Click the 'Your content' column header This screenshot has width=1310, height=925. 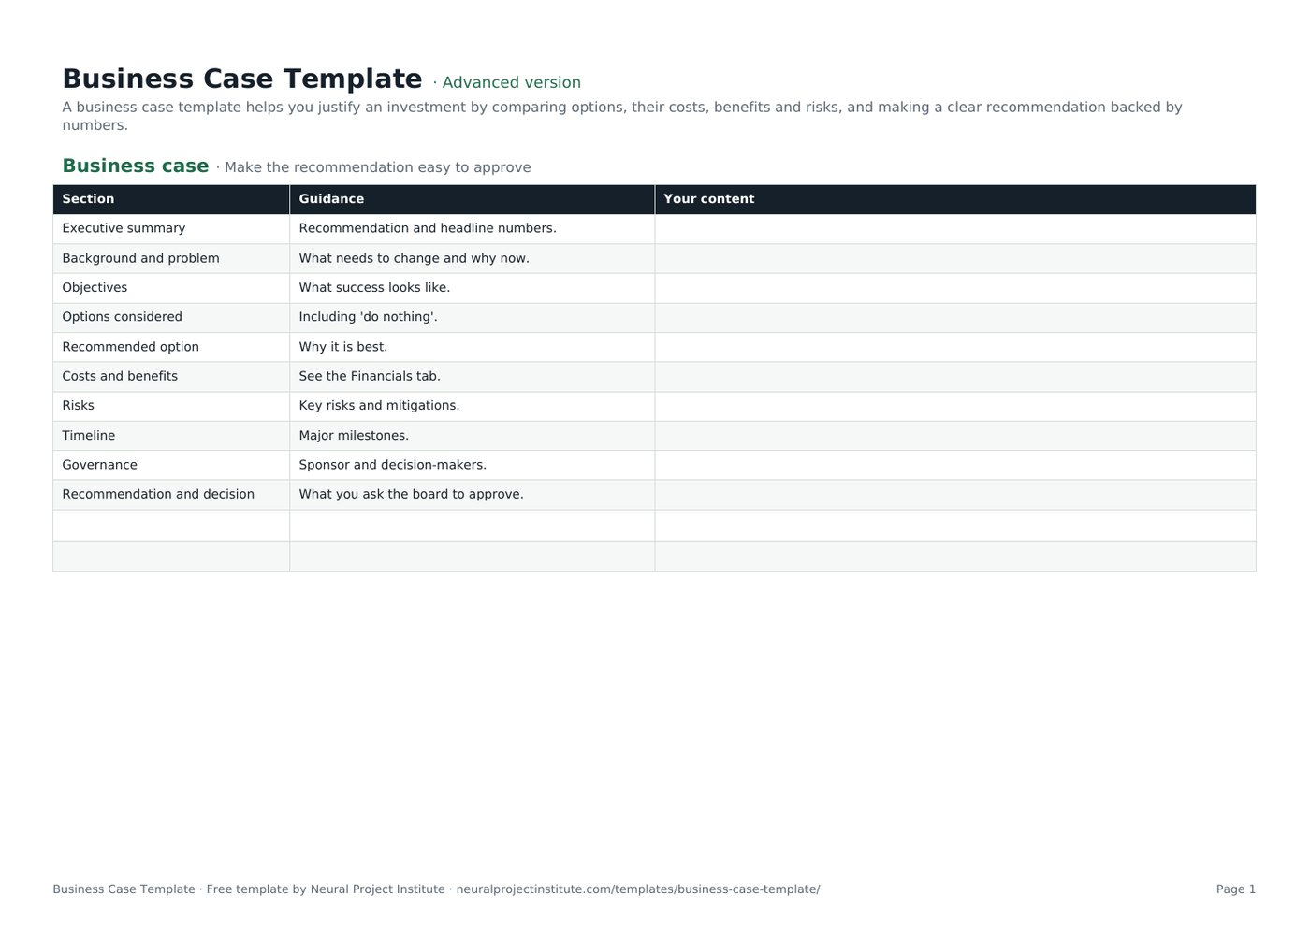click(955, 199)
